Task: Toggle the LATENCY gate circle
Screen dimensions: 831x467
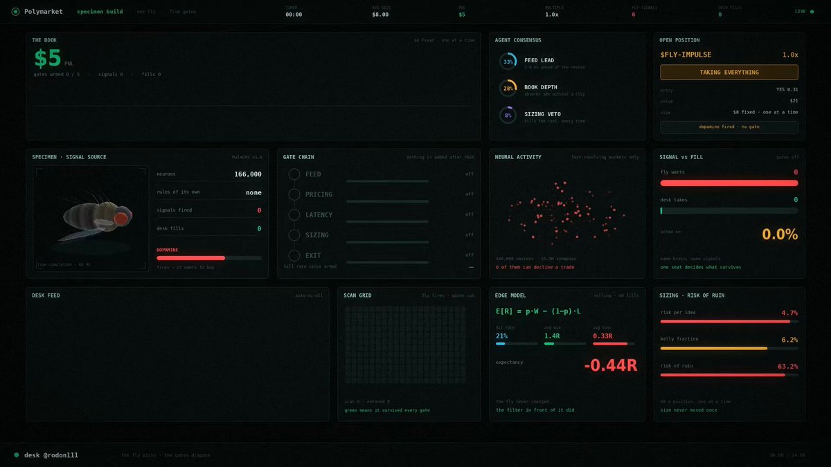Action: point(294,215)
